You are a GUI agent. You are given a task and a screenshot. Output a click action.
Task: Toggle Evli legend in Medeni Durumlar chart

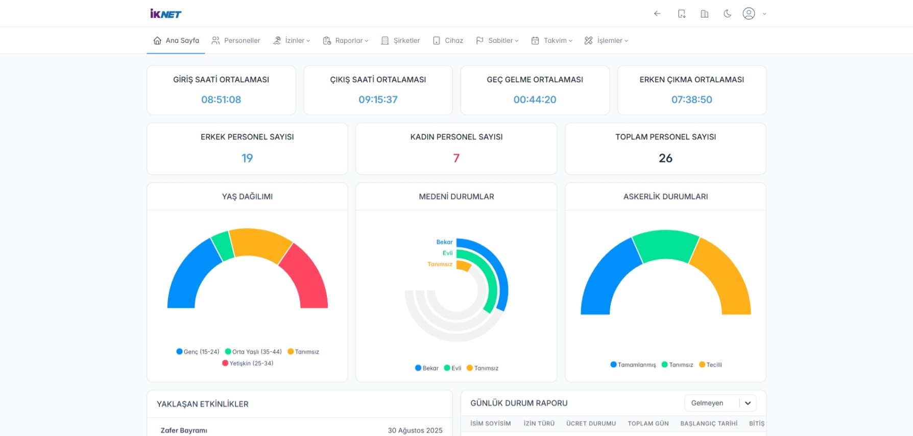tap(453, 368)
